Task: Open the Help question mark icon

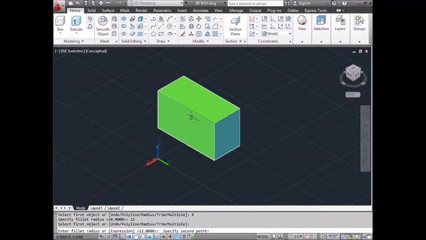Action: pyautogui.click(x=344, y=3)
